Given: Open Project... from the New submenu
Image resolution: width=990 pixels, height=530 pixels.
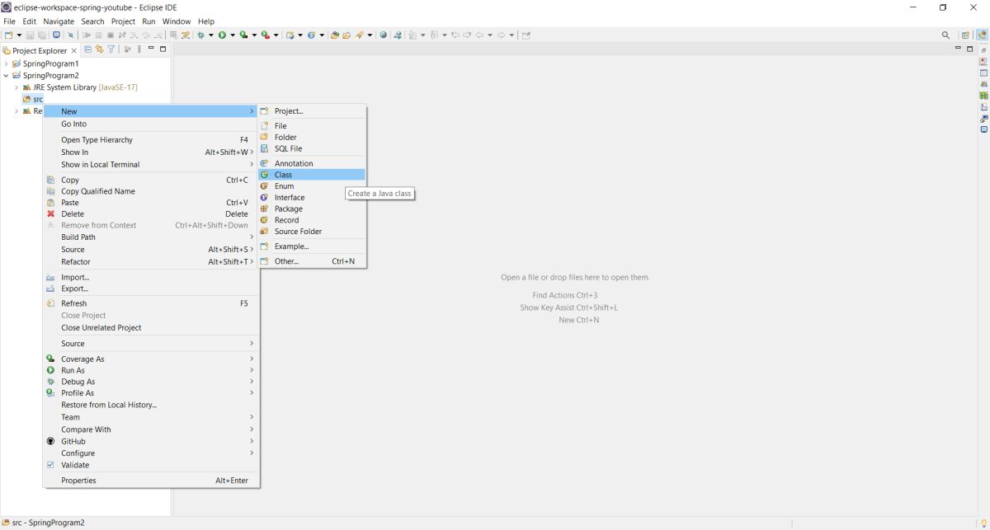Looking at the screenshot, I should pyautogui.click(x=311, y=111).
